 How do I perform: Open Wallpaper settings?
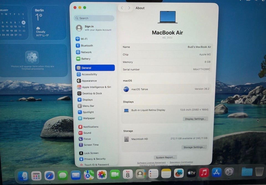97,118
